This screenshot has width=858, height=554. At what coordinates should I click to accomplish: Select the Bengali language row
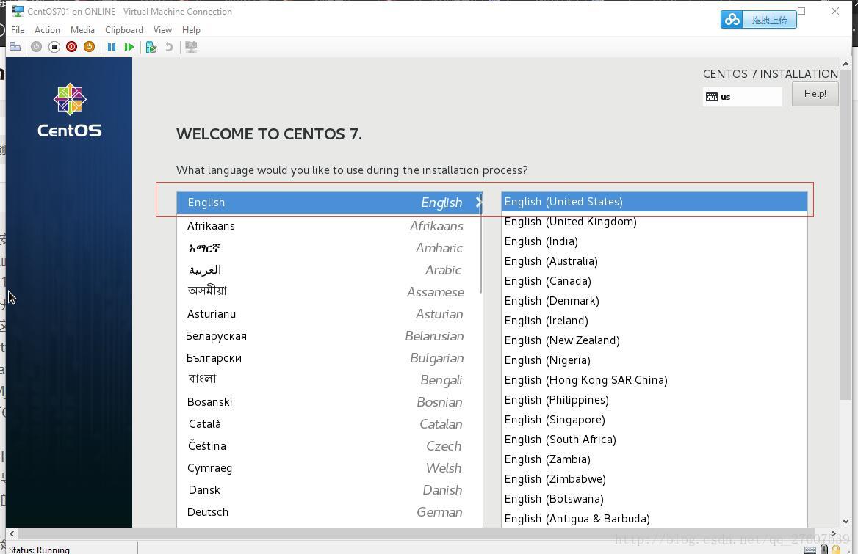tap(329, 379)
